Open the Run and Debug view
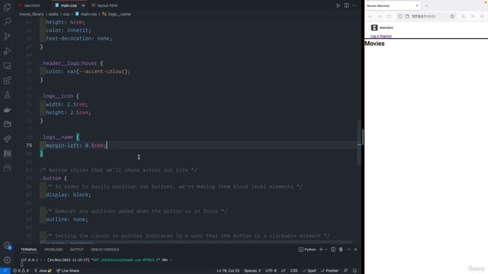488x274 pixels. (7, 51)
